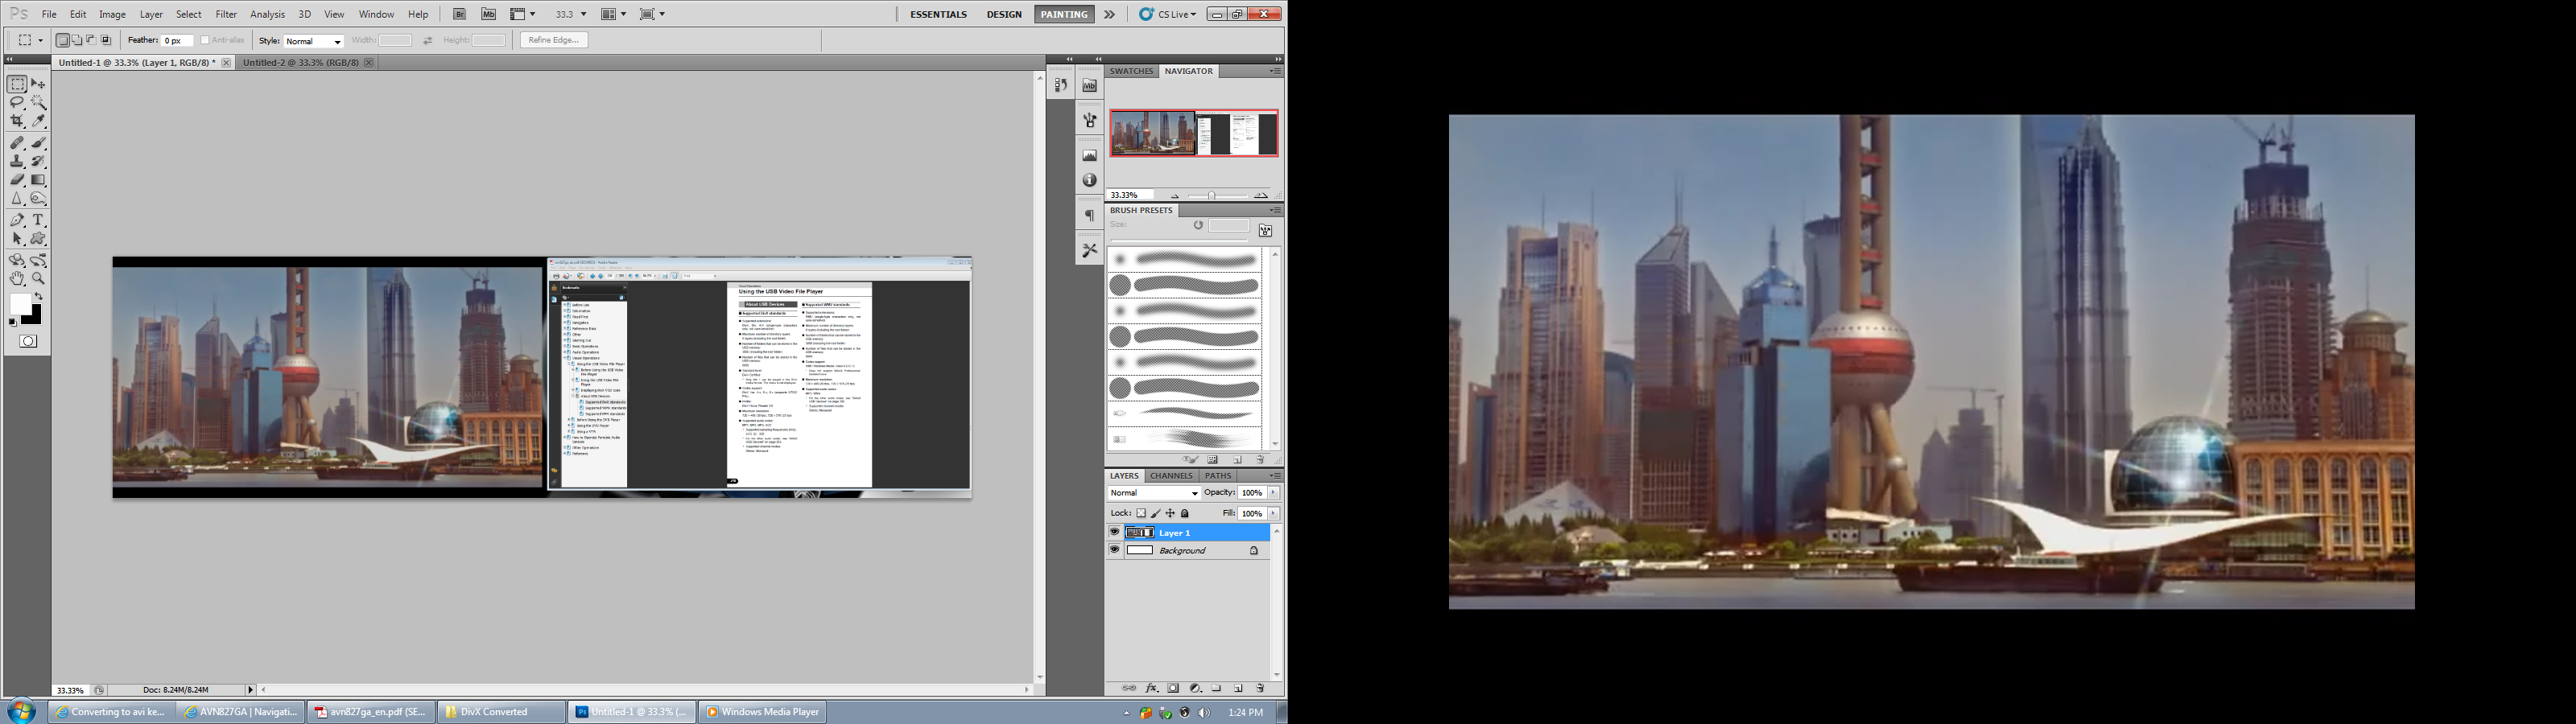Screen dimensions: 2576x724
Task: Switch to the Channels tab
Action: [1171, 476]
